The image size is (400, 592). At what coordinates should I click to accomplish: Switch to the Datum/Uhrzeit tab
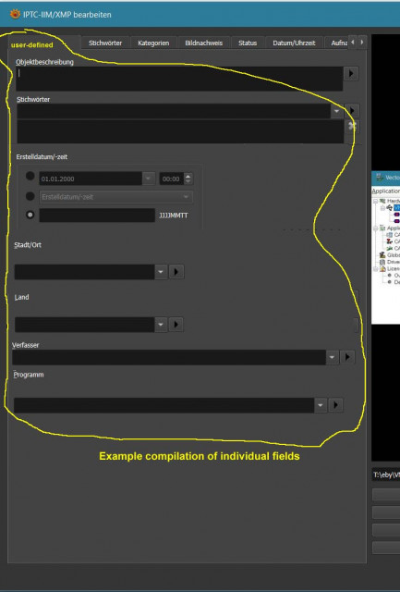[294, 43]
